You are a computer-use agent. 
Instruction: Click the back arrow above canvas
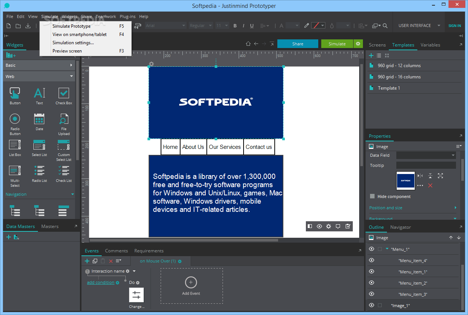click(256, 44)
